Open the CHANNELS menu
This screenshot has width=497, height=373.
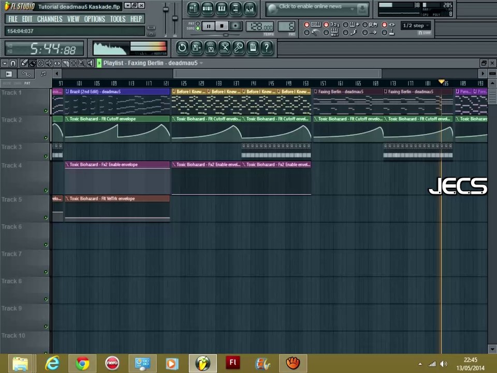(50, 19)
